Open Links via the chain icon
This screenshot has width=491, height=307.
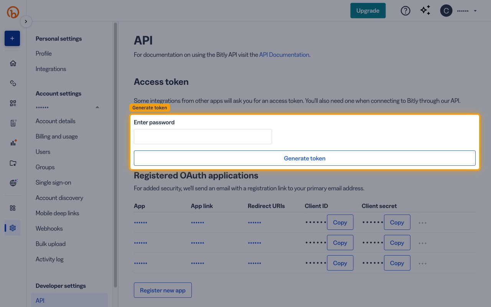point(13,83)
